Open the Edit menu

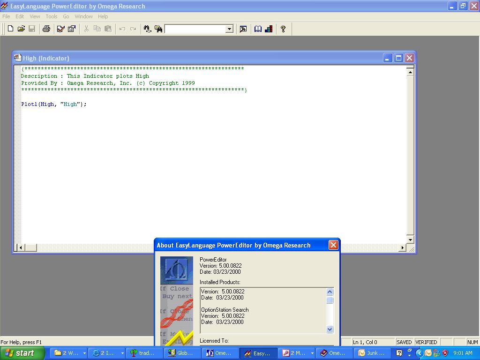(20, 16)
